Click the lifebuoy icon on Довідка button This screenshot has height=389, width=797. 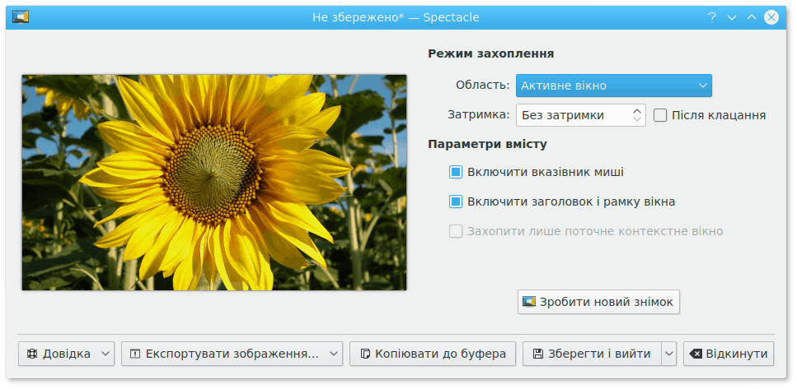coord(32,354)
